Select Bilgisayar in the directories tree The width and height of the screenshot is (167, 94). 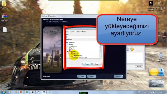point(74,51)
